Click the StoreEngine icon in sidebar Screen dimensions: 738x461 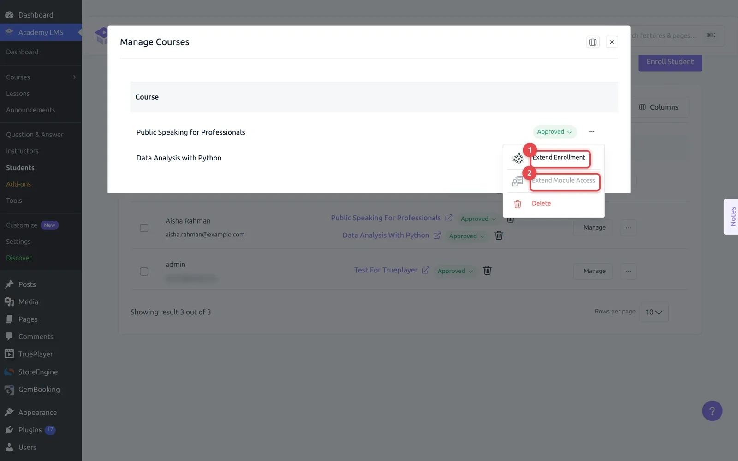[x=9, y=372]
